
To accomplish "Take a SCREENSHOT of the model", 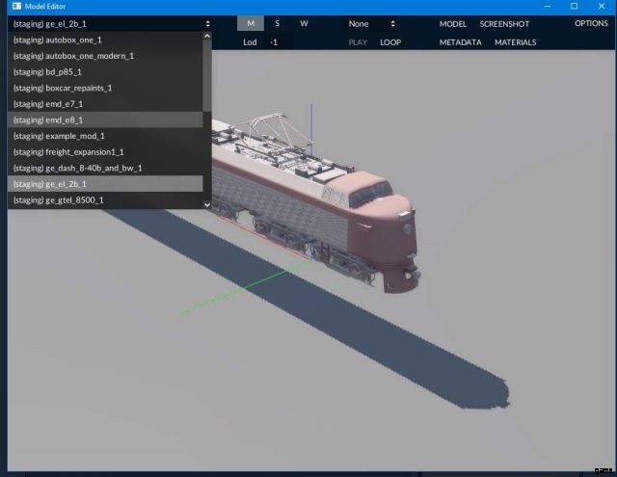I will point(504,23).
